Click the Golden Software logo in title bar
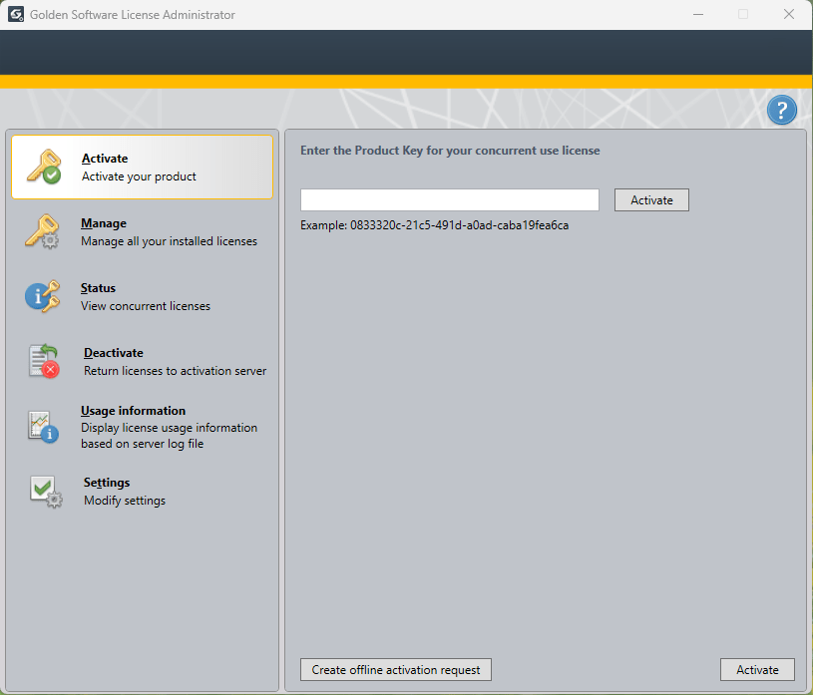 coord(16,14)
